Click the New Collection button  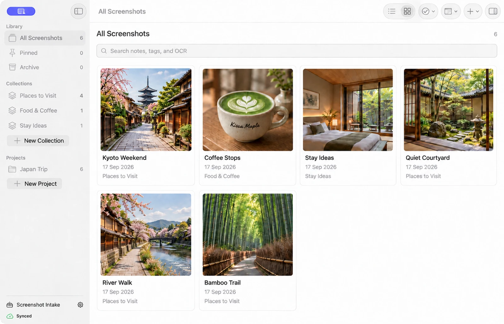click(x=38, y=141)
